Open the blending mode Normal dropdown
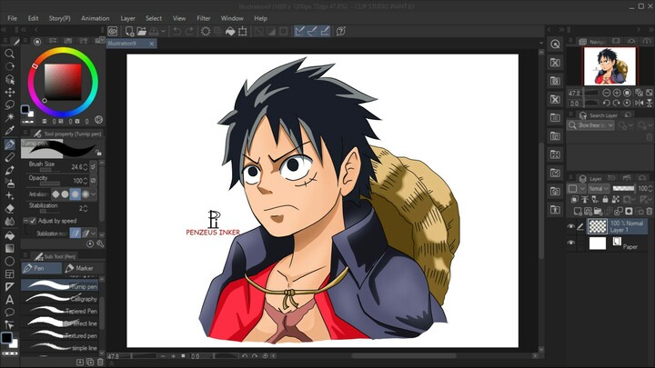 tap(599, 189)
